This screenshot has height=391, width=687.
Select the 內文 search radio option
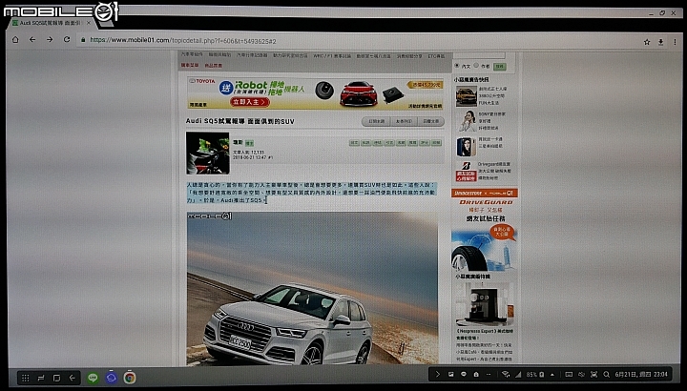pyautogui.click(x=457, y=66)
